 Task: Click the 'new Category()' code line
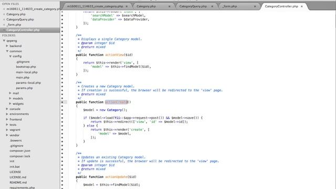tap(105, 110)
